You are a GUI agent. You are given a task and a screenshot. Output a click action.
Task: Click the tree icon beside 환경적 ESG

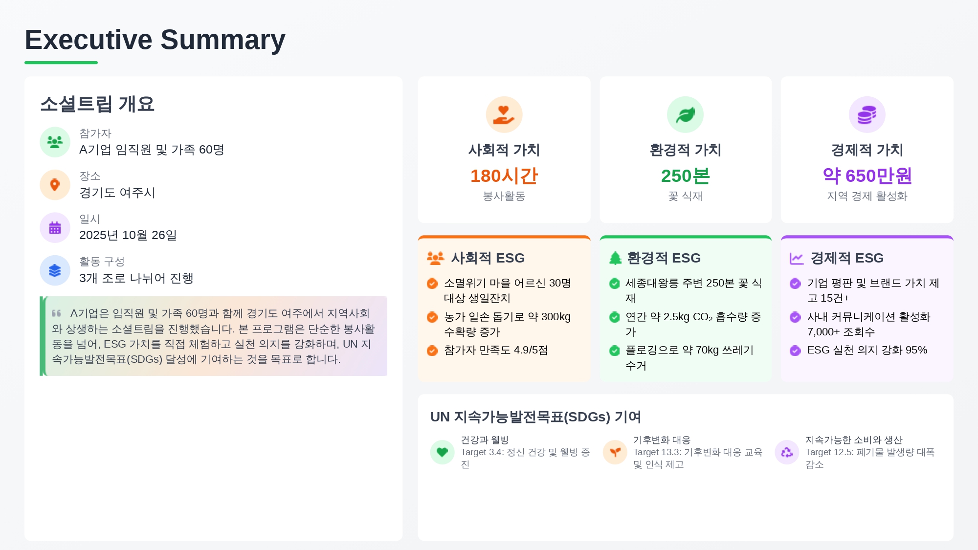click(x=615, y=258)
